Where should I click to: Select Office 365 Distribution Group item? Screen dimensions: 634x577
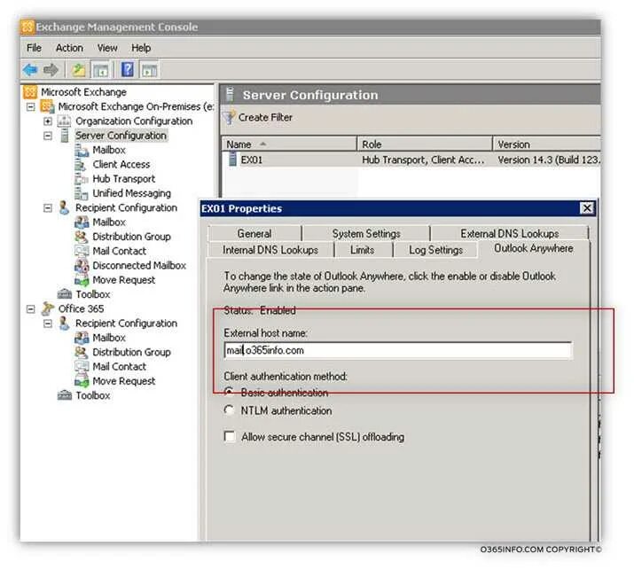[x=131, y=353]
